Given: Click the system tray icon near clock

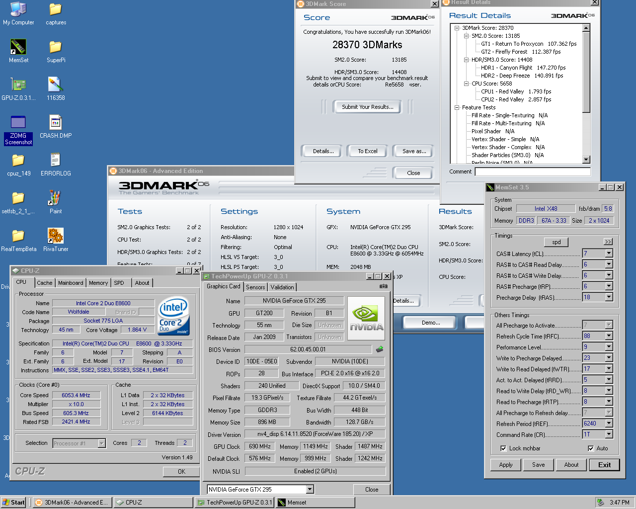Looking at the screenshot, I should coord(600,502).
